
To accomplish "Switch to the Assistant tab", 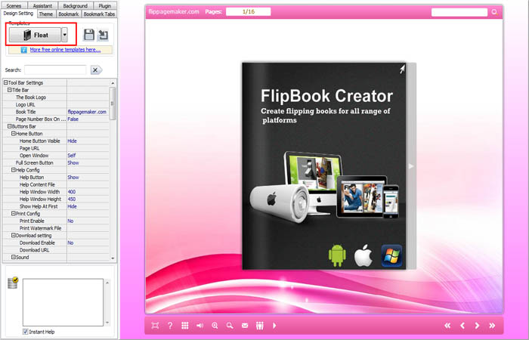I will pyautogui.click(x=42, y=5).
